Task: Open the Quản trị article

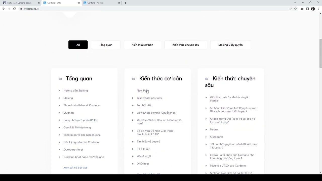Action: pos(69,113)
